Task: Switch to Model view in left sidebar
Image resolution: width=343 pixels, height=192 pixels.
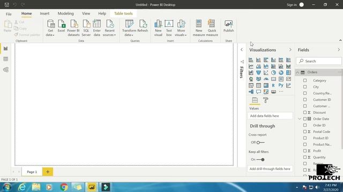Action: click(6, 70)
